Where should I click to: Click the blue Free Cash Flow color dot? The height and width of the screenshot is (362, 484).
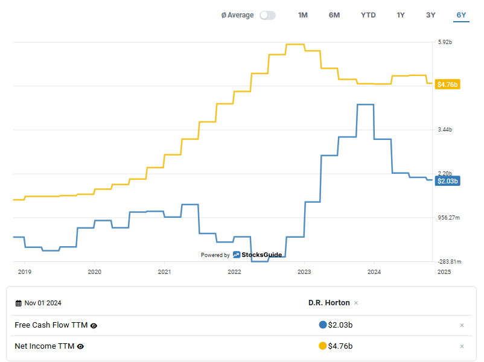tap(323, 325)
